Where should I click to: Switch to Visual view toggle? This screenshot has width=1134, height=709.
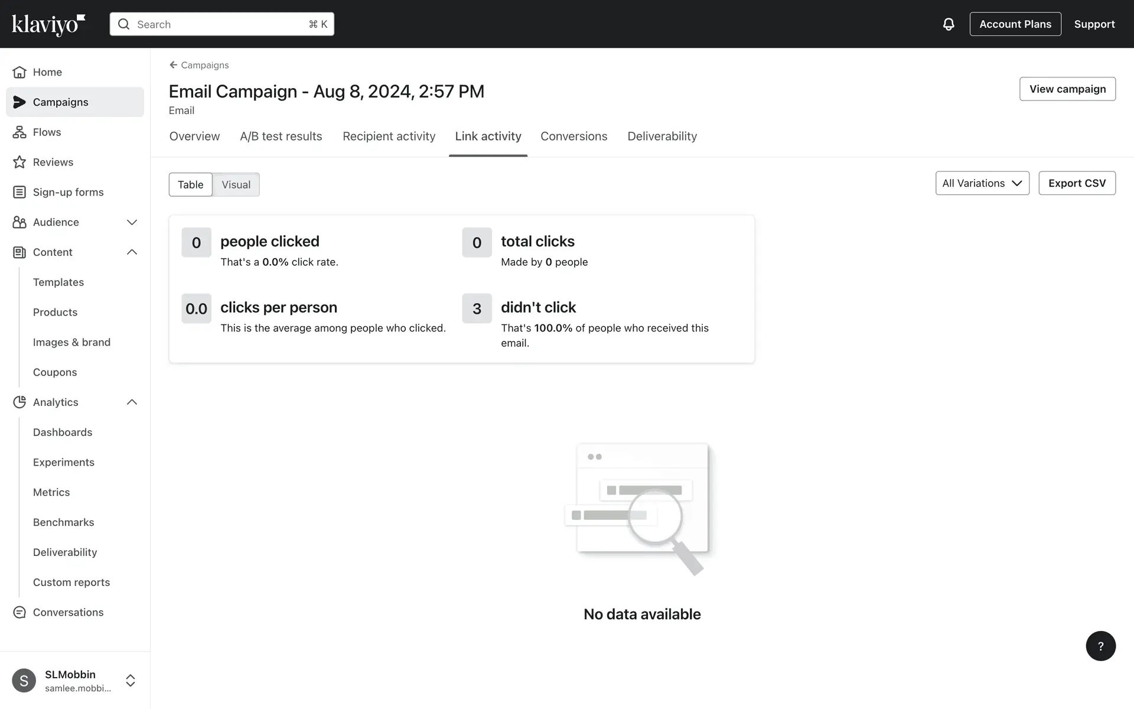point(236,185)
